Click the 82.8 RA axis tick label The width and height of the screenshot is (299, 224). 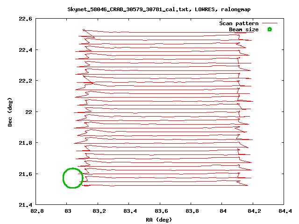click(37, 211)
